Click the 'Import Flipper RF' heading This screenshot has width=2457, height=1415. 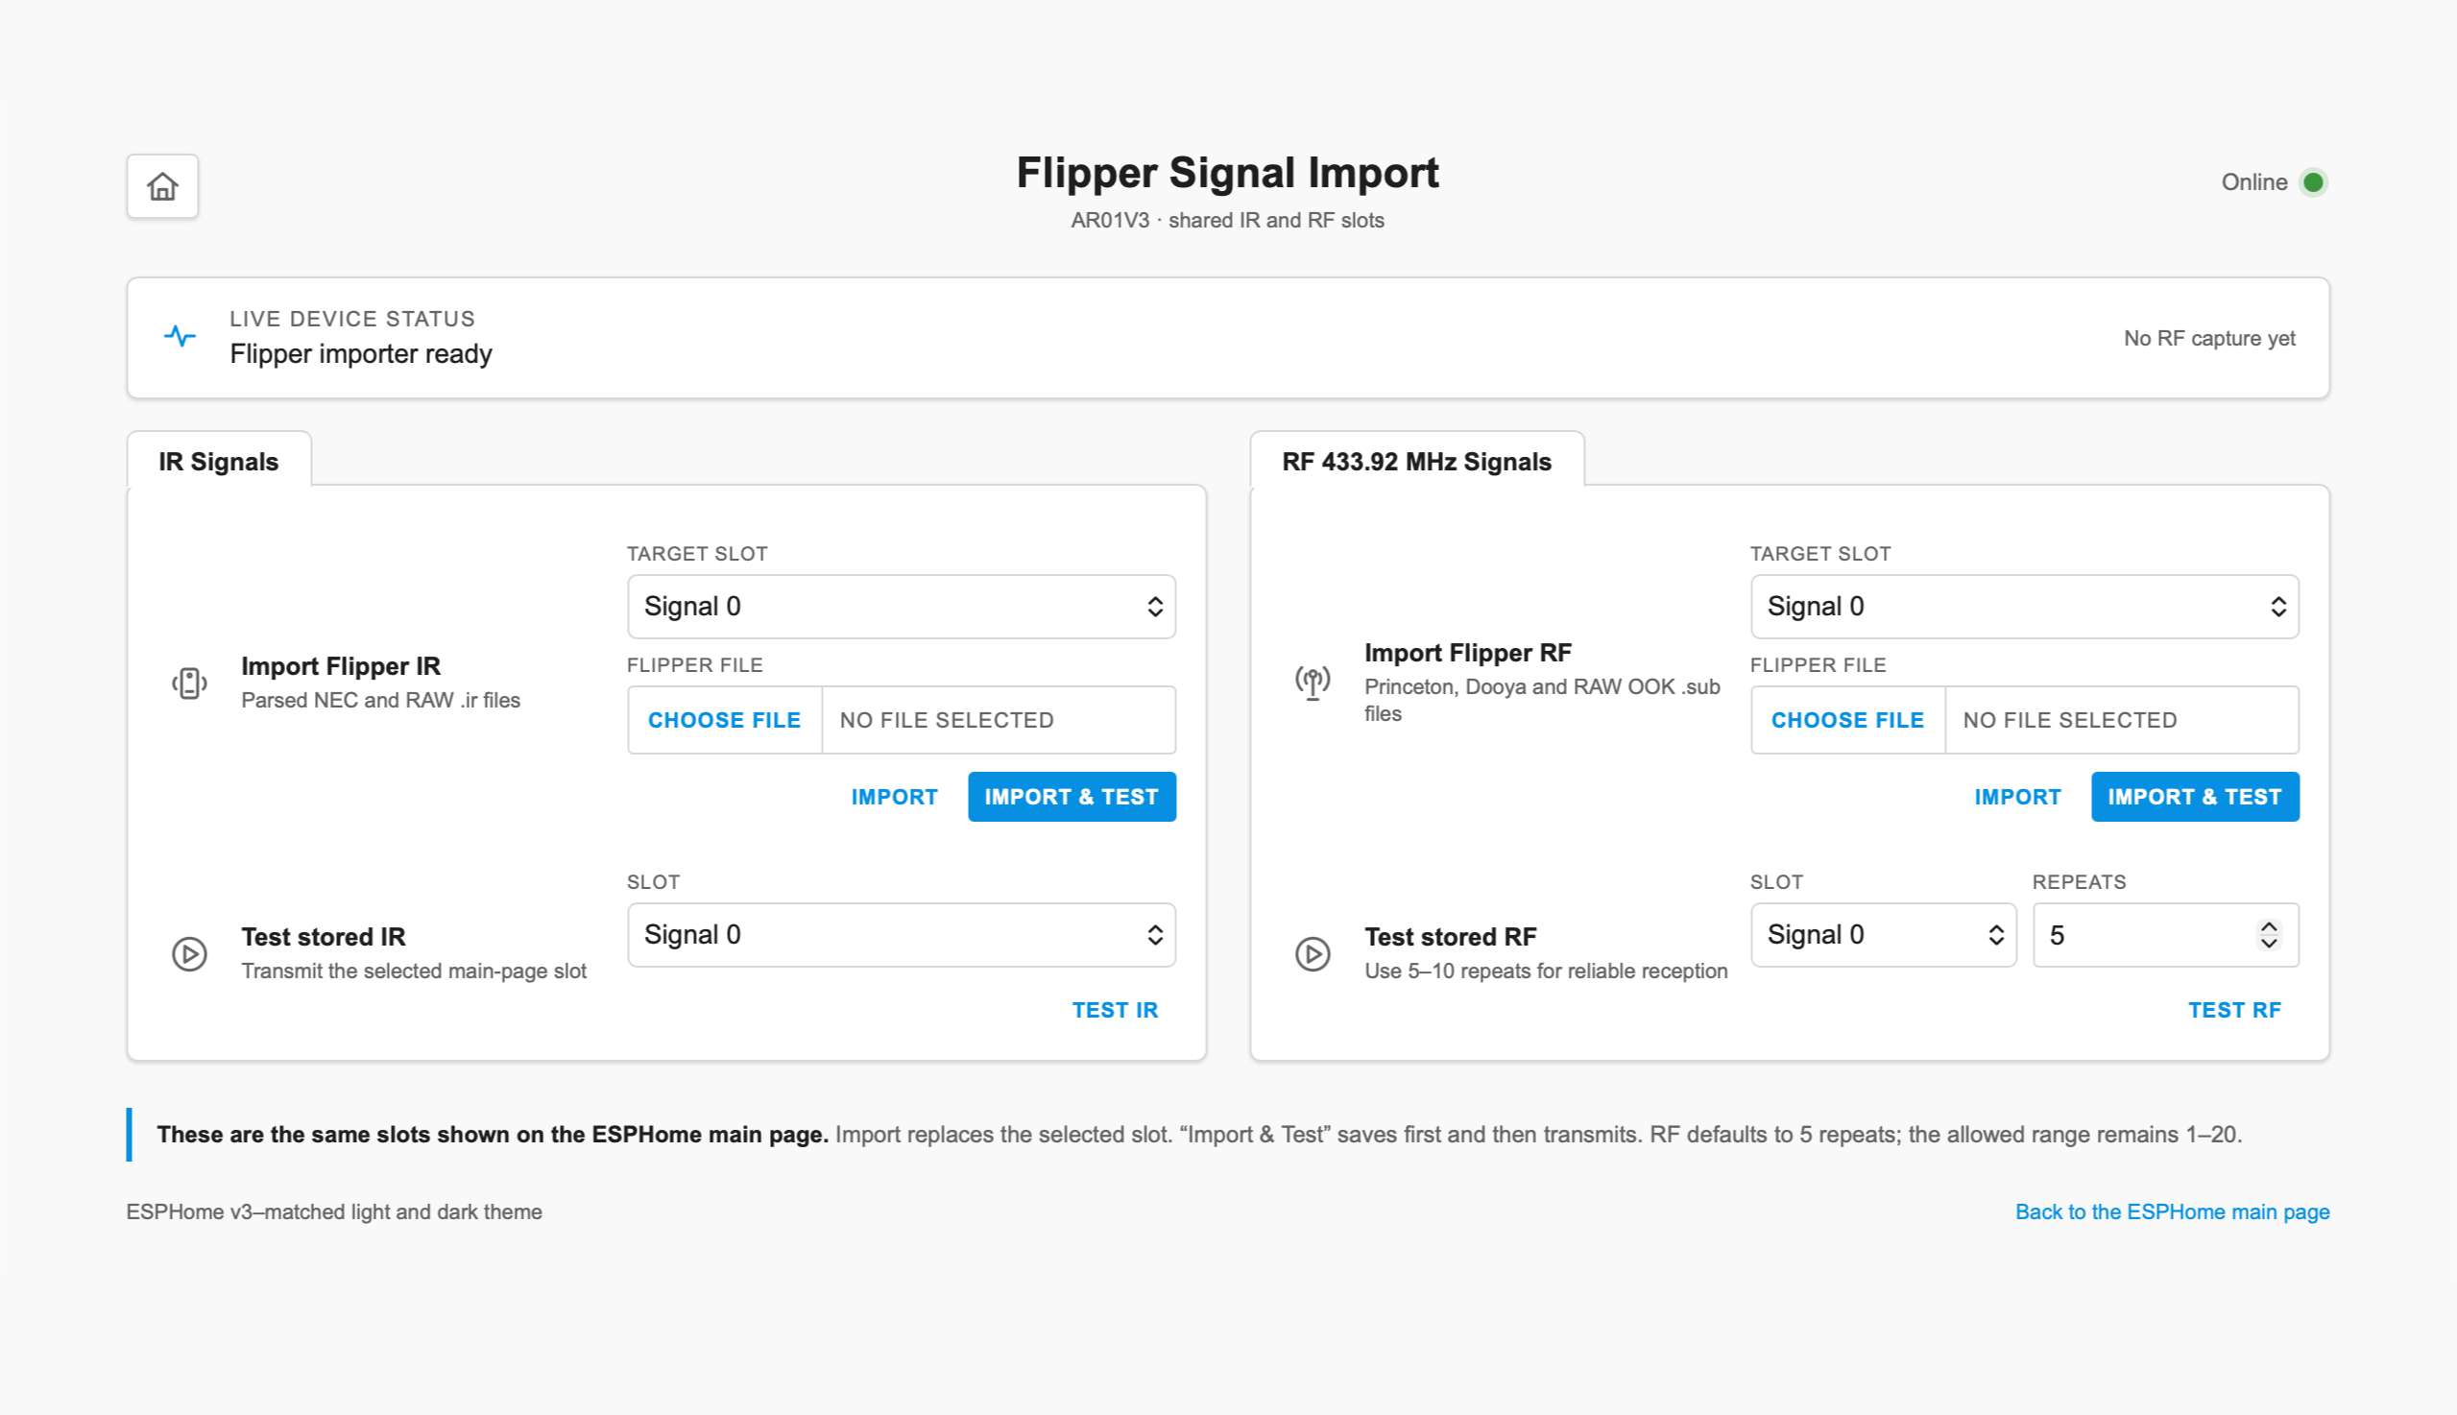click(1468, 652)
